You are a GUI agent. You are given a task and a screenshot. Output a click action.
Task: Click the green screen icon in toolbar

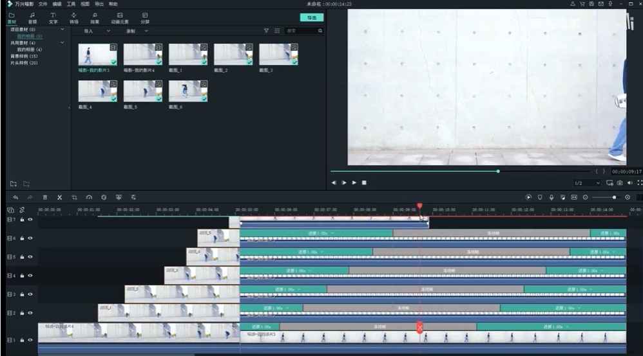pyautogui.click(x=119, y=197)
